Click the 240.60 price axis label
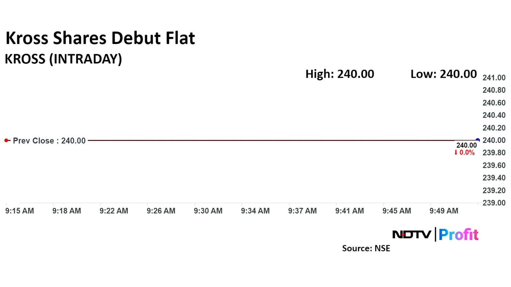This screenshot has width=511, height=287. coord(494,103)
